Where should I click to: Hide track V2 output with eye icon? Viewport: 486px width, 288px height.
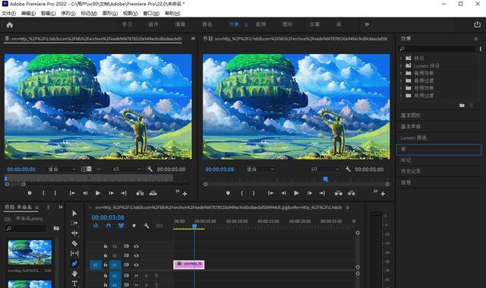click(136, 255)
